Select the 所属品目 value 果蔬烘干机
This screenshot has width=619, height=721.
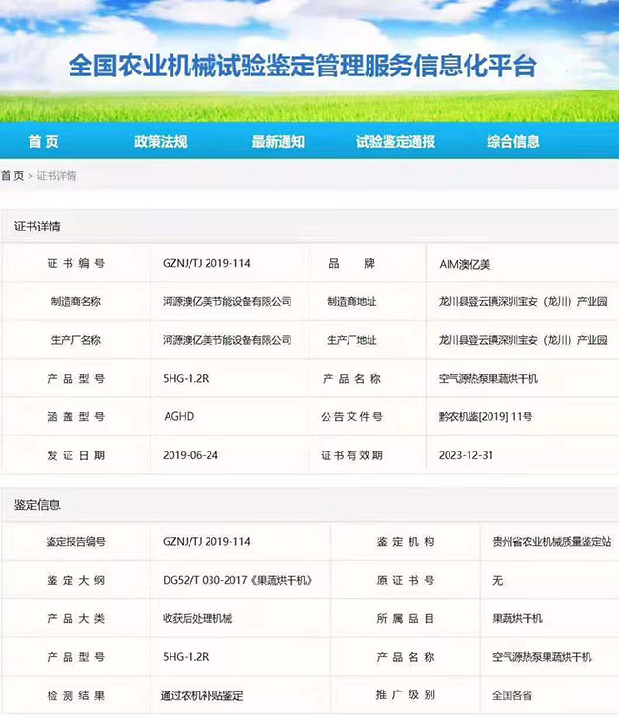pyautogui.click(x=517, y=618)
